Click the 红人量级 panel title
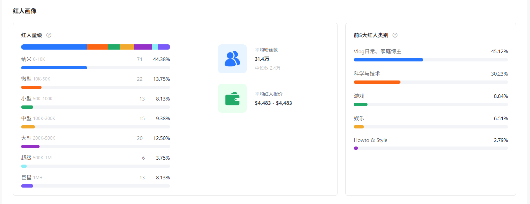The width and height of the screenshot is (530, 204). pyautogui.click(x=32, y=35)
